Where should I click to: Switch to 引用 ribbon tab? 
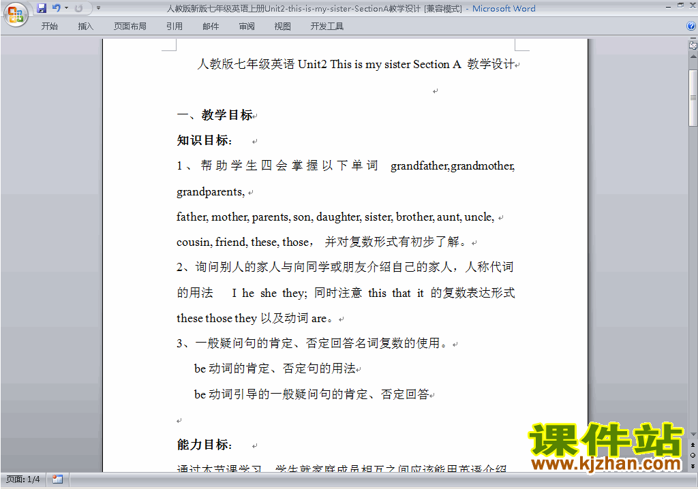174,27
